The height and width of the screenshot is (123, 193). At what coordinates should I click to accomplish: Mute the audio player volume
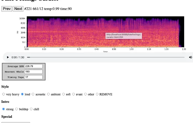pos(190,57)
